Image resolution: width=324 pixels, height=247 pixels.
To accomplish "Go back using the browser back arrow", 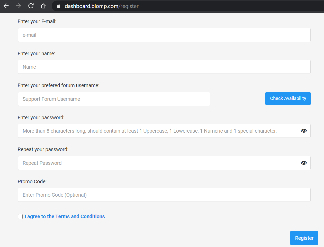I will pos(6,6).
